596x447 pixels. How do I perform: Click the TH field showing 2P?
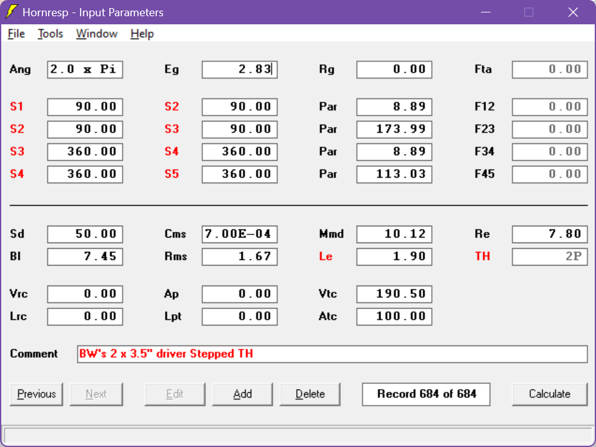pyautogui.click(x=550, y=256)
